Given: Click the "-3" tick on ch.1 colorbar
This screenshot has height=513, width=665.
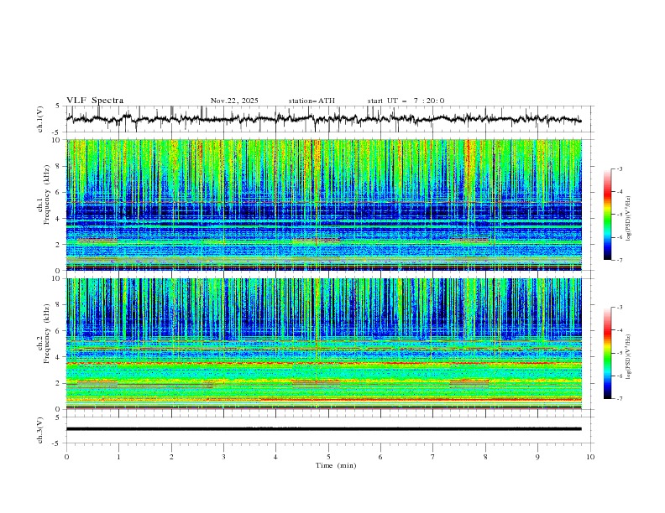Looking at the screenshot, I should coord(620,168).
